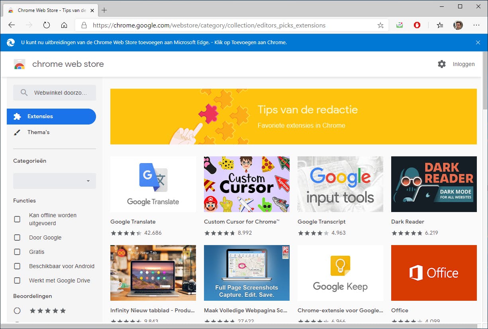Click the Chrome Web Store logo
The image size is (488, 329).
coord(20,64)
